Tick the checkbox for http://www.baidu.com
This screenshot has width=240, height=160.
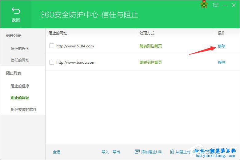coord(52,62)
